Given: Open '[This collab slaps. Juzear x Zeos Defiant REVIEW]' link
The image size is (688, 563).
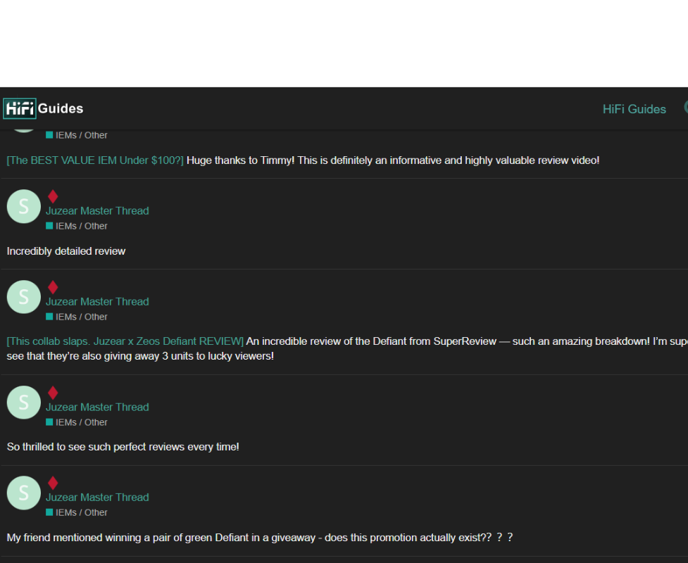Looking at the screenshot, I should click(x=125, y=341).
